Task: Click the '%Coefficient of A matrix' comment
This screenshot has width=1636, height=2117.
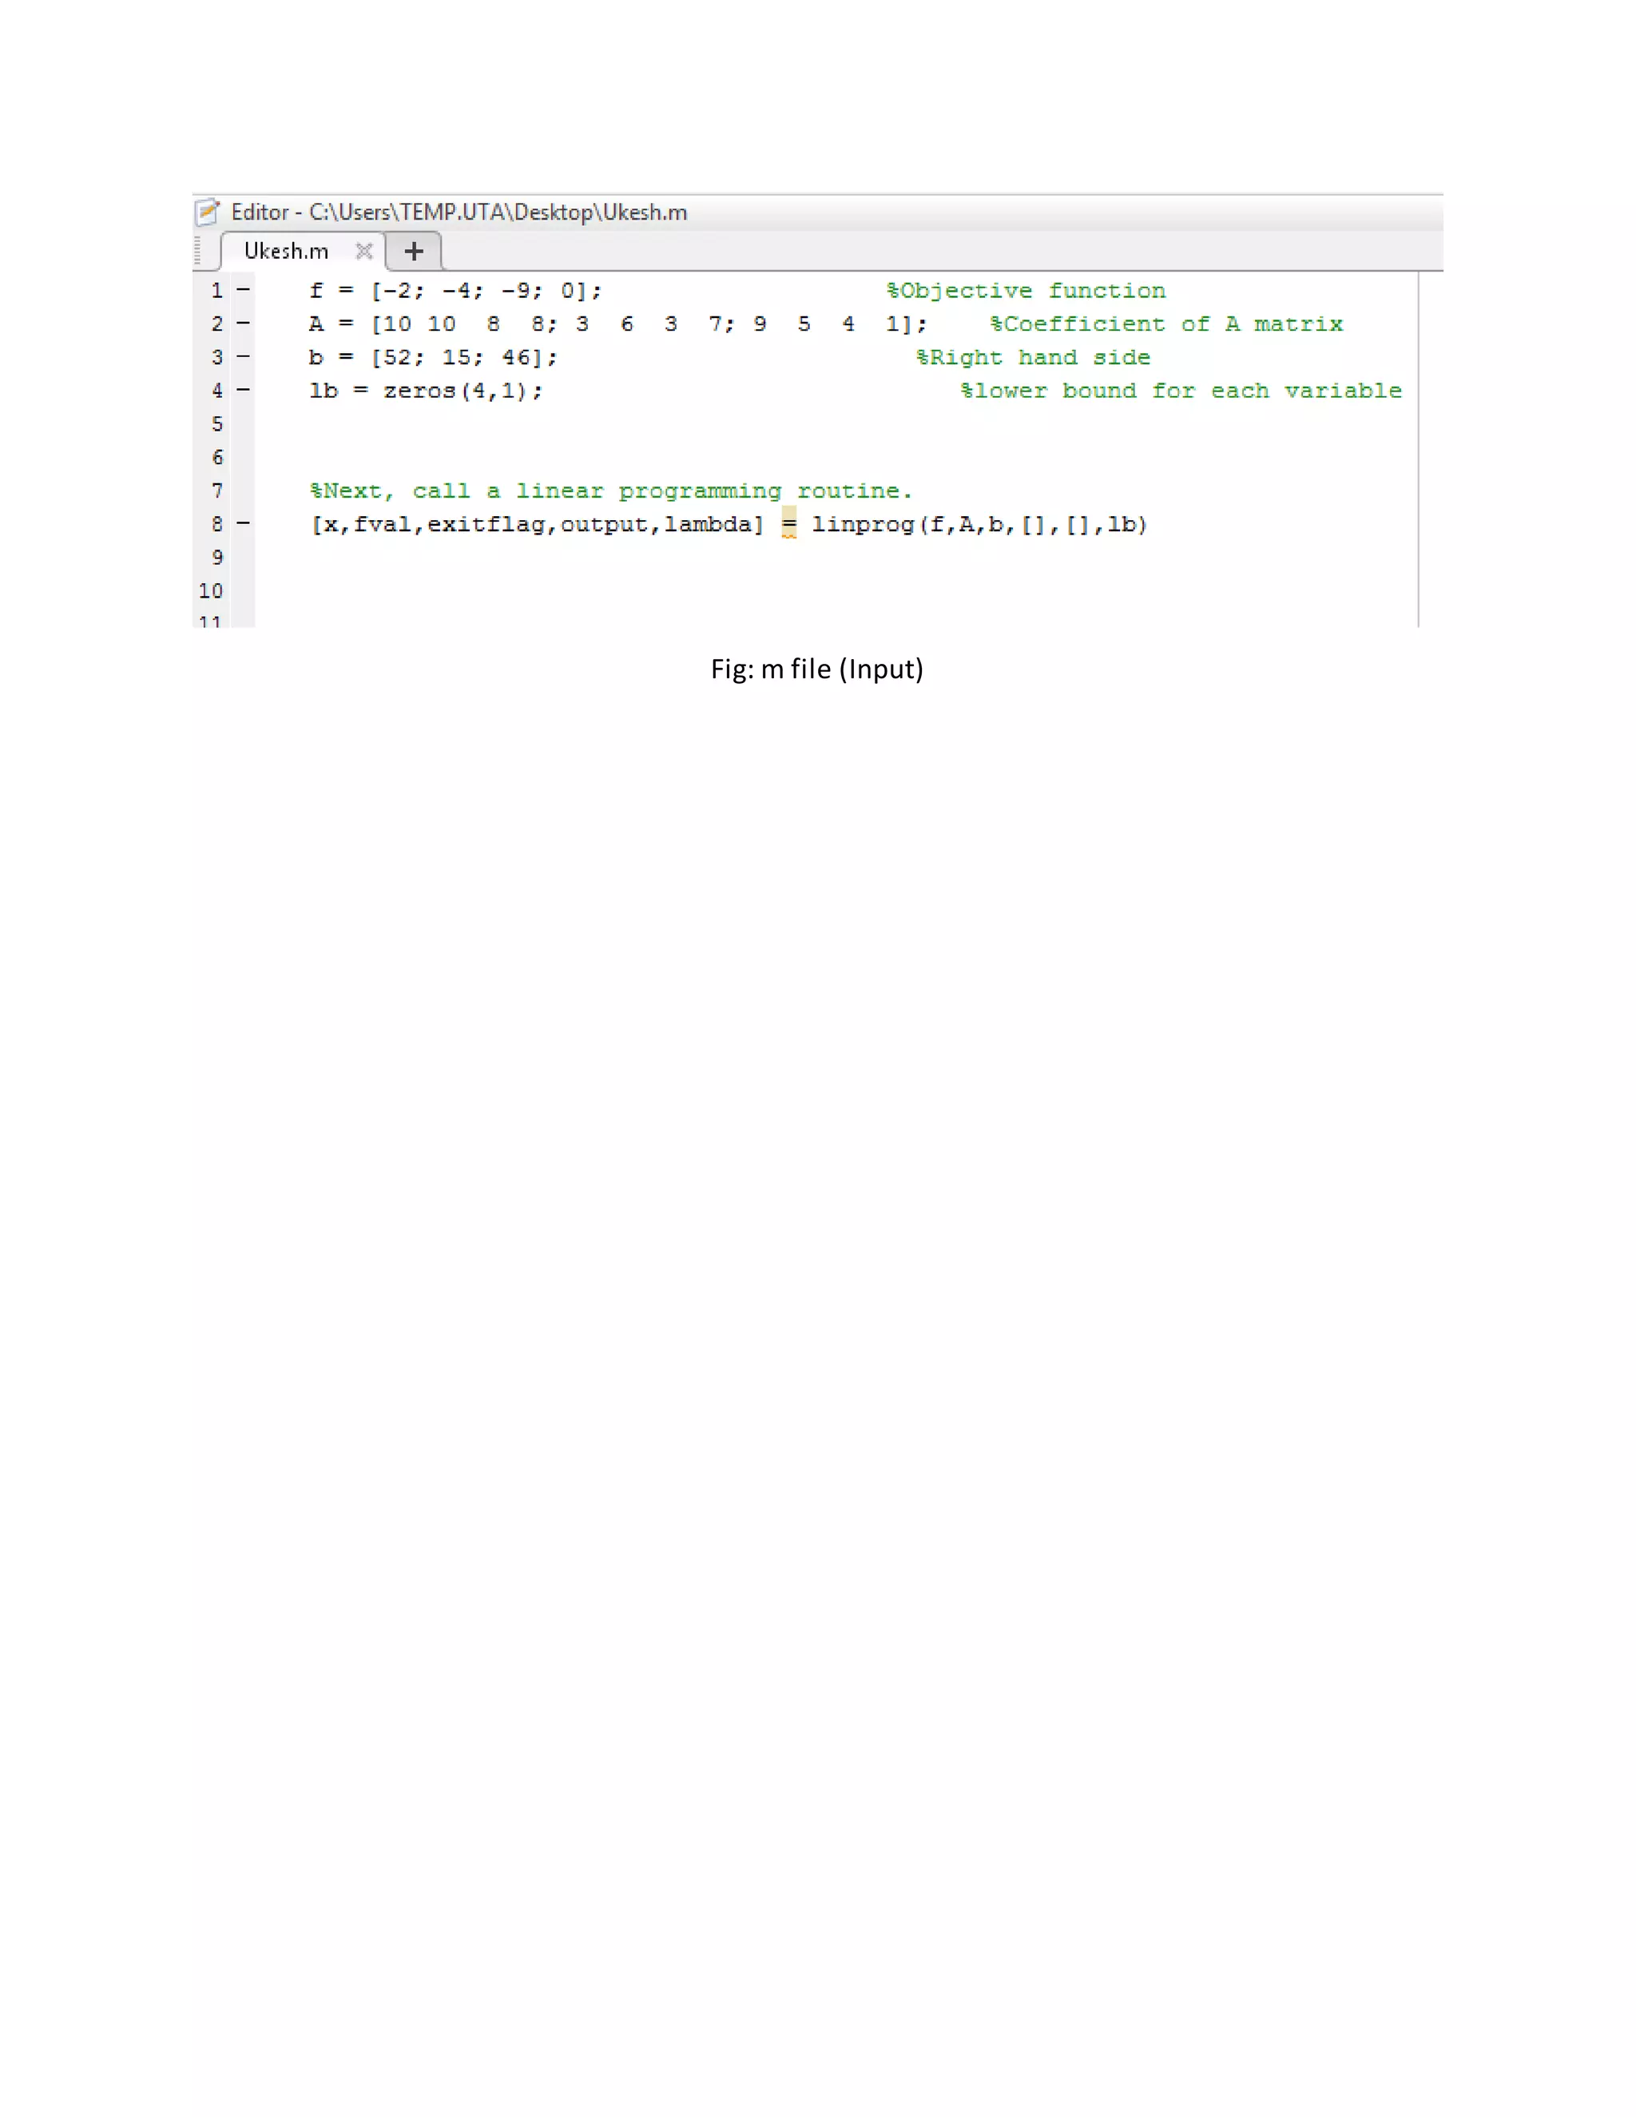Action: click(1167, 324)
